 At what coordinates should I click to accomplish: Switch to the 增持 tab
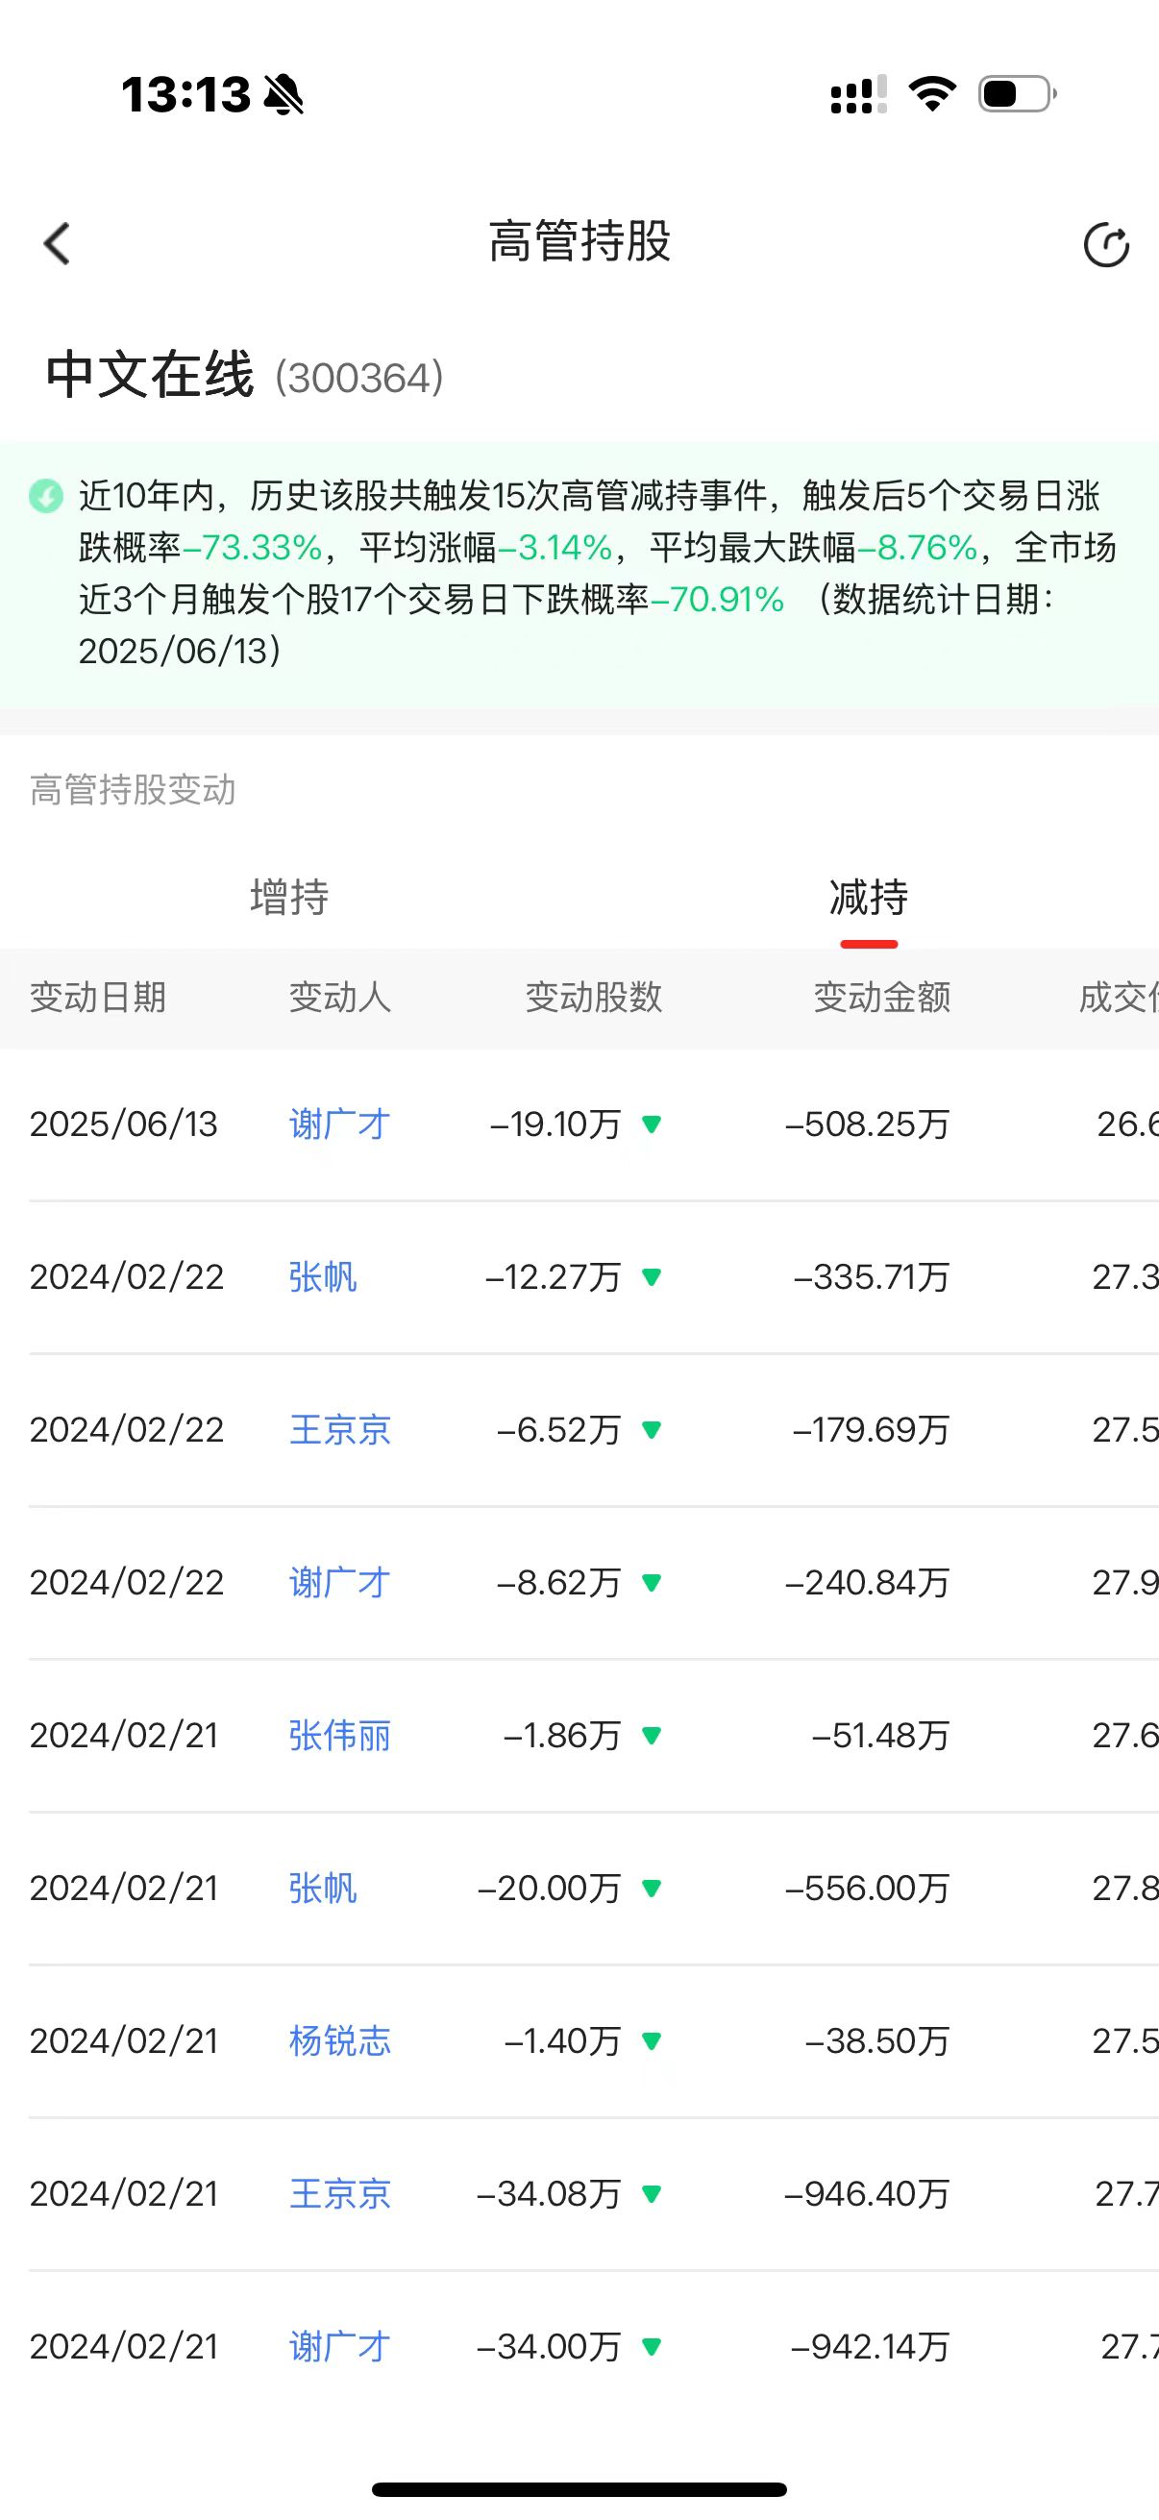pyautogui.click(x=289, y=897)
